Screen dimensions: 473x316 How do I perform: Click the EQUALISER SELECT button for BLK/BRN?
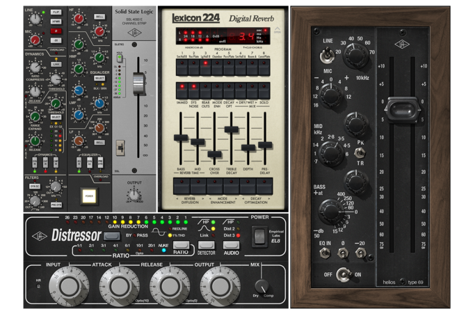99,79
